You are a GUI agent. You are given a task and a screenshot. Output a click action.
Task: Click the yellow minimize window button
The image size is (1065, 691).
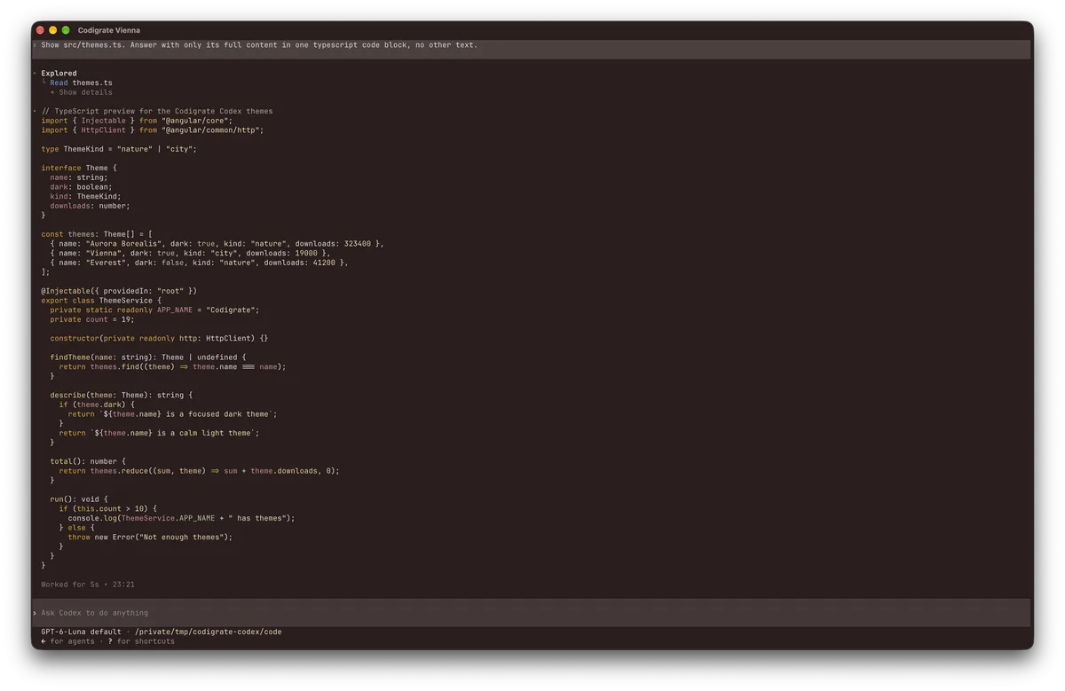pyautogui.click(x=52, y=30)
